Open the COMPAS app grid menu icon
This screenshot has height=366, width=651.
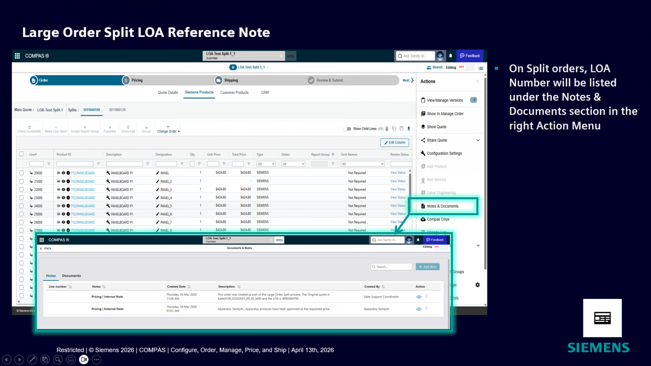17,56
